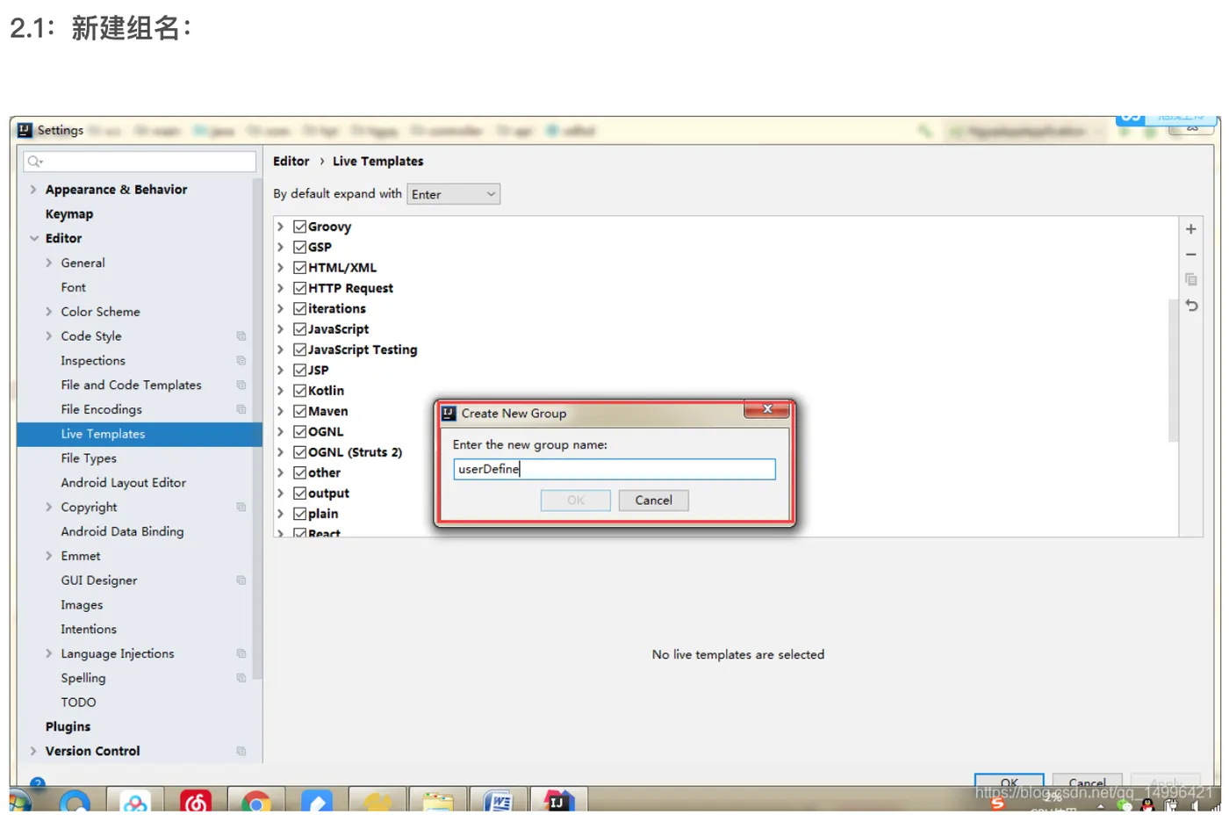
Task: Click project-scope icon beside GUI Designer
Action: (x=241, y=580)
